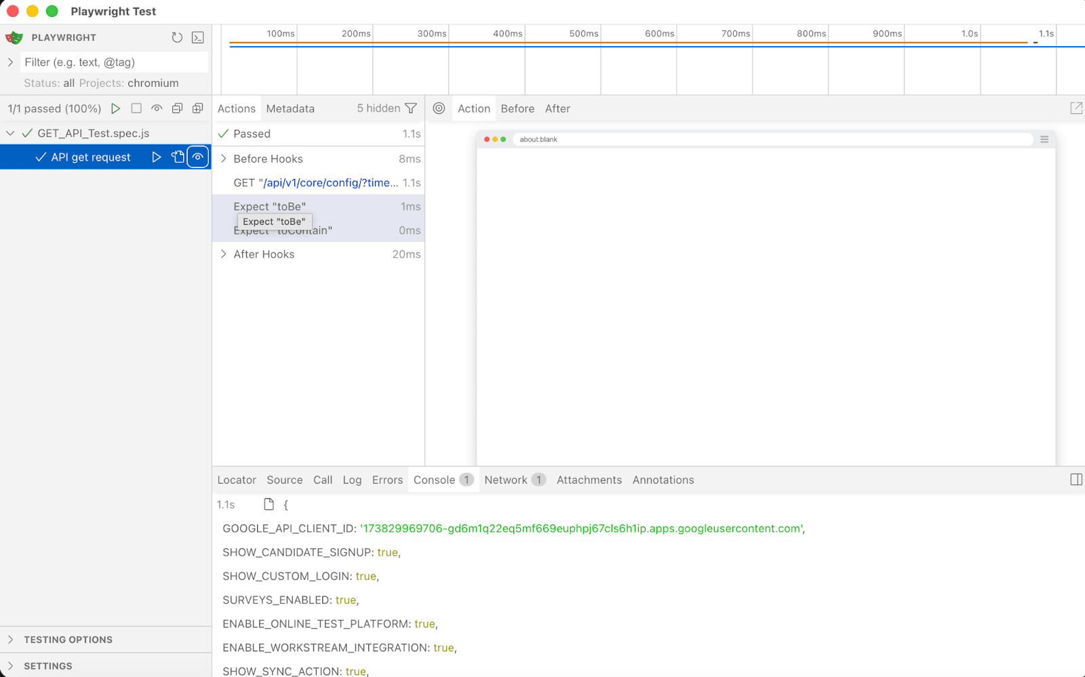The height and width of the screenshot is (677, 1085).
Task: Toggle watch on API get request test
Action: (x=198, y=157)
